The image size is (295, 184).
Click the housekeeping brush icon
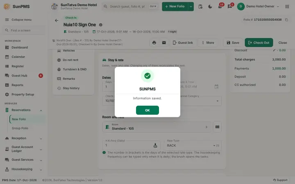[155, 145]
